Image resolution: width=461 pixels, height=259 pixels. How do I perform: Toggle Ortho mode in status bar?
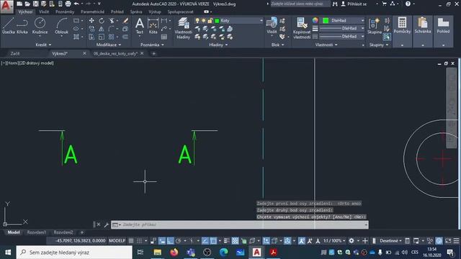coord(170,241)
